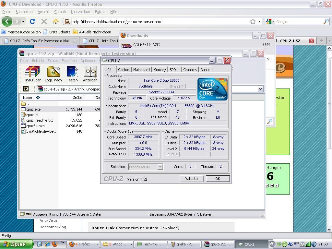
Task: Click show desktop quick launch icon
Action: (x=39, y=244)
